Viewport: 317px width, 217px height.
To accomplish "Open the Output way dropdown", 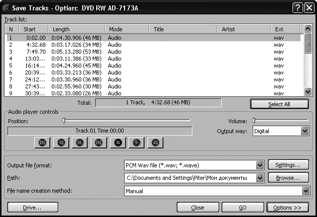I will [305, 131].
